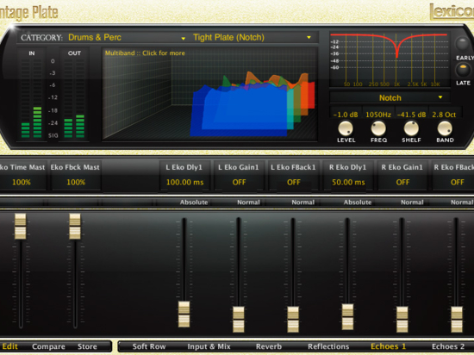Open the Notch filter type dropdown

pyautogui.click(x=390, y=98)
